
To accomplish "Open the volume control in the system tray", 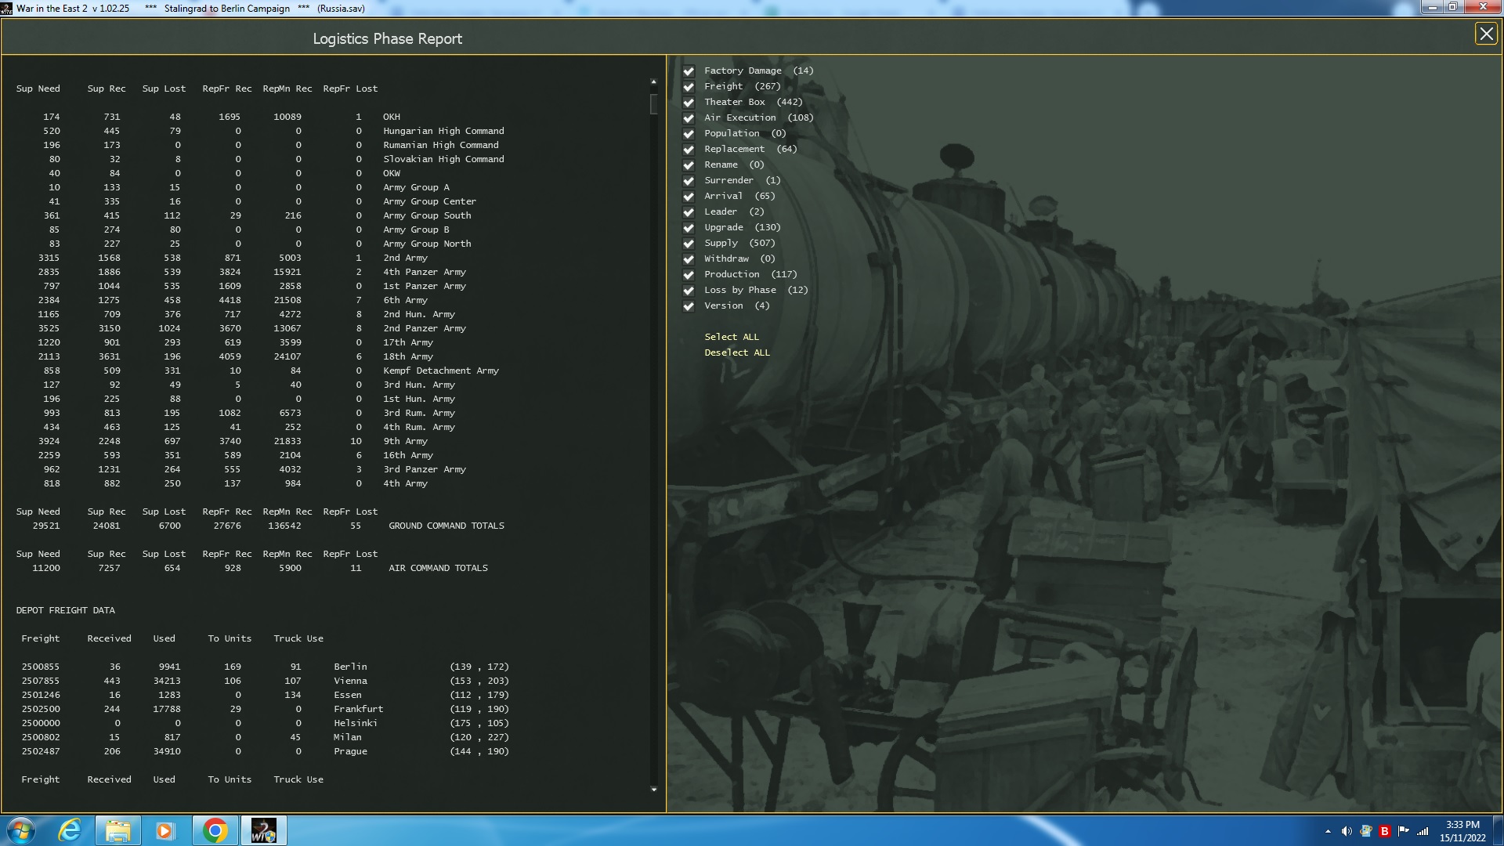I will coord(1348,830).
